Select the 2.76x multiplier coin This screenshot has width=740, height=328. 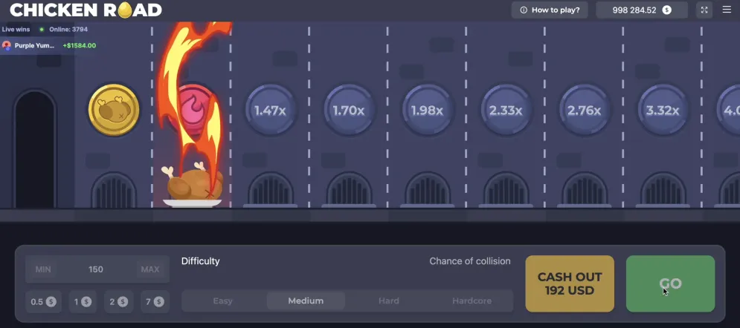point(585,110)
